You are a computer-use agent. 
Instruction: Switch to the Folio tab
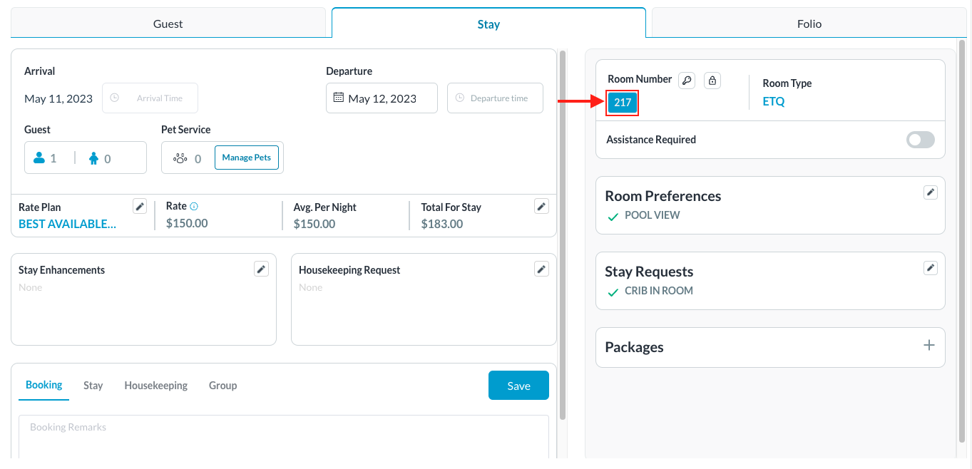point(809,24)
